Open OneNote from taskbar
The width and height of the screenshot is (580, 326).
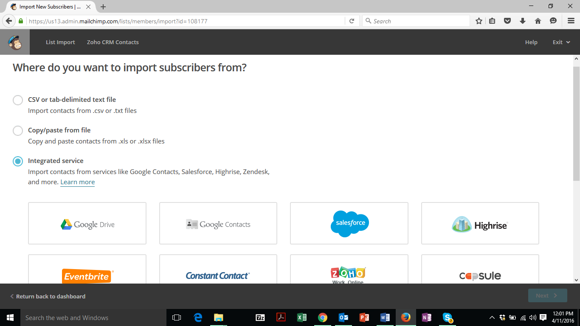(427, 318)
